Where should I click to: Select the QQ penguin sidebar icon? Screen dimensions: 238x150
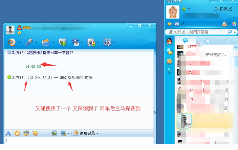169,41
